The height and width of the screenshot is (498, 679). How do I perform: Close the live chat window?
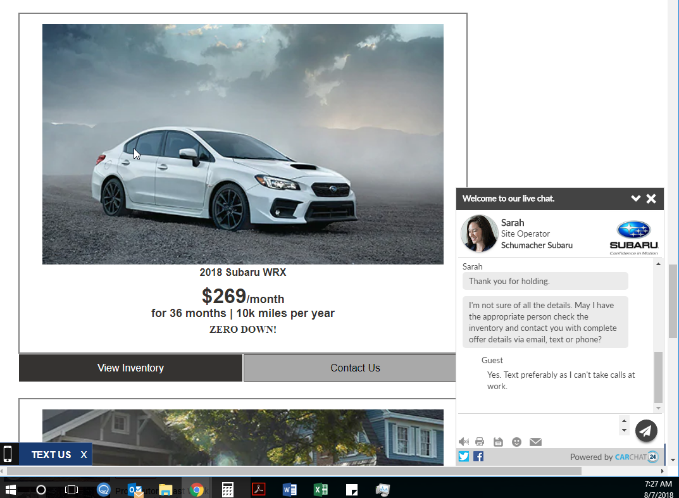click(x=651, y=199)
